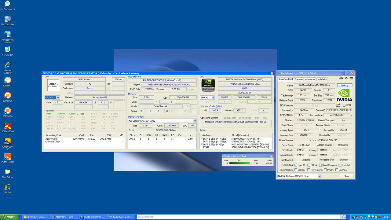This screenshot has width=391, height=220.
Task: Select the 3DMark05 desktop shortcut
Action: pyautogui.click(x=8, y=97)
